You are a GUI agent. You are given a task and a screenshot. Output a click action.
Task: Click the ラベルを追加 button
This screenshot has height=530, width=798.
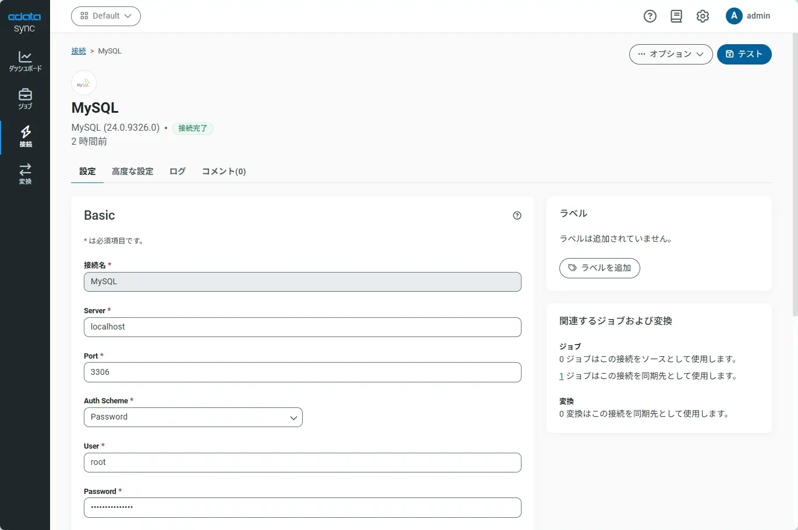click(x=600, y=268)
